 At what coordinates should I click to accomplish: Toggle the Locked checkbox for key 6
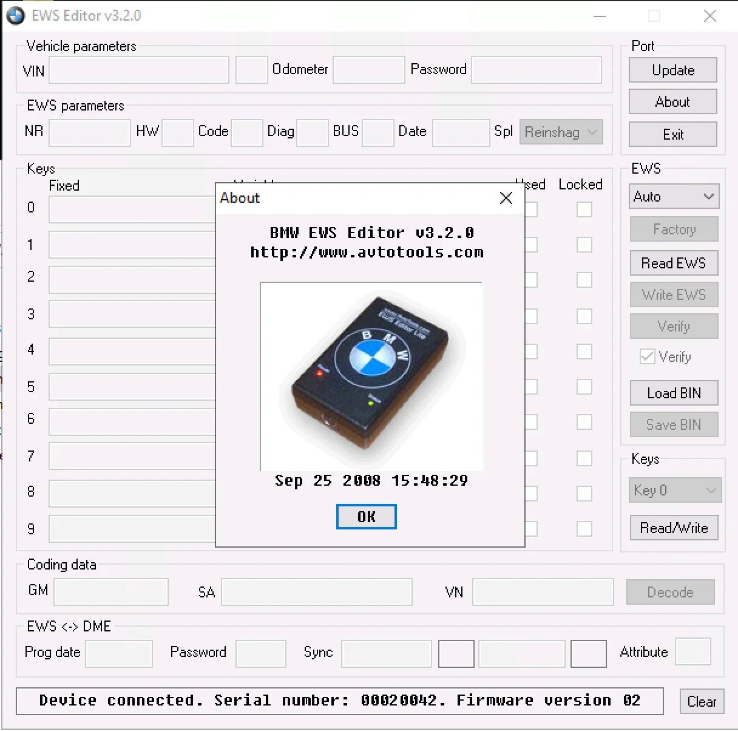tap(584, 422)
